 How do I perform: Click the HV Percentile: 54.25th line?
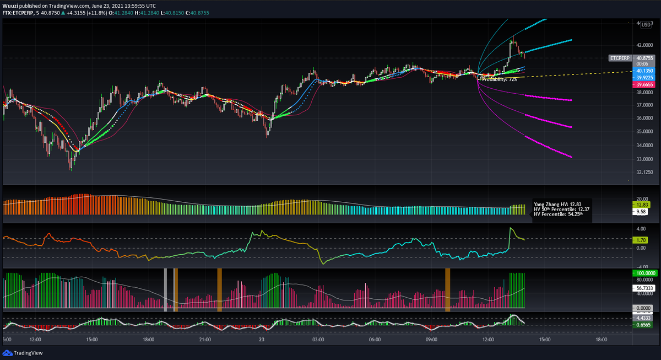[x=559, y=214]
